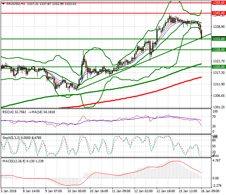This screenshot has height=195, width=226.
Task: Click the XAUUSD,H1 chart title text
Action: pyautogui.click(x=16, y=4)
